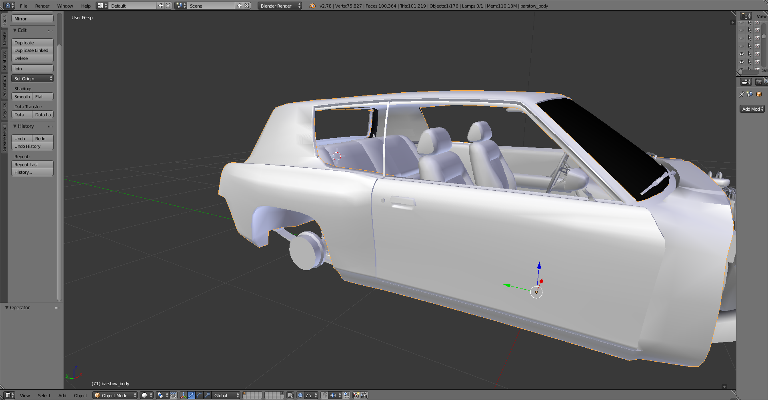Screen dimensions: 768x400
Task: Toggle the 3D manipulator axes icon
Action: [183, 395]
